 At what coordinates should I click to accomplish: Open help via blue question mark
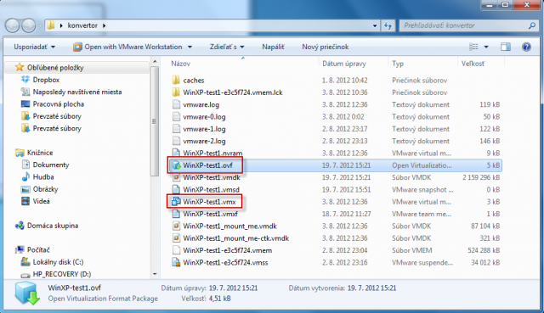click(x=526, y=47)
